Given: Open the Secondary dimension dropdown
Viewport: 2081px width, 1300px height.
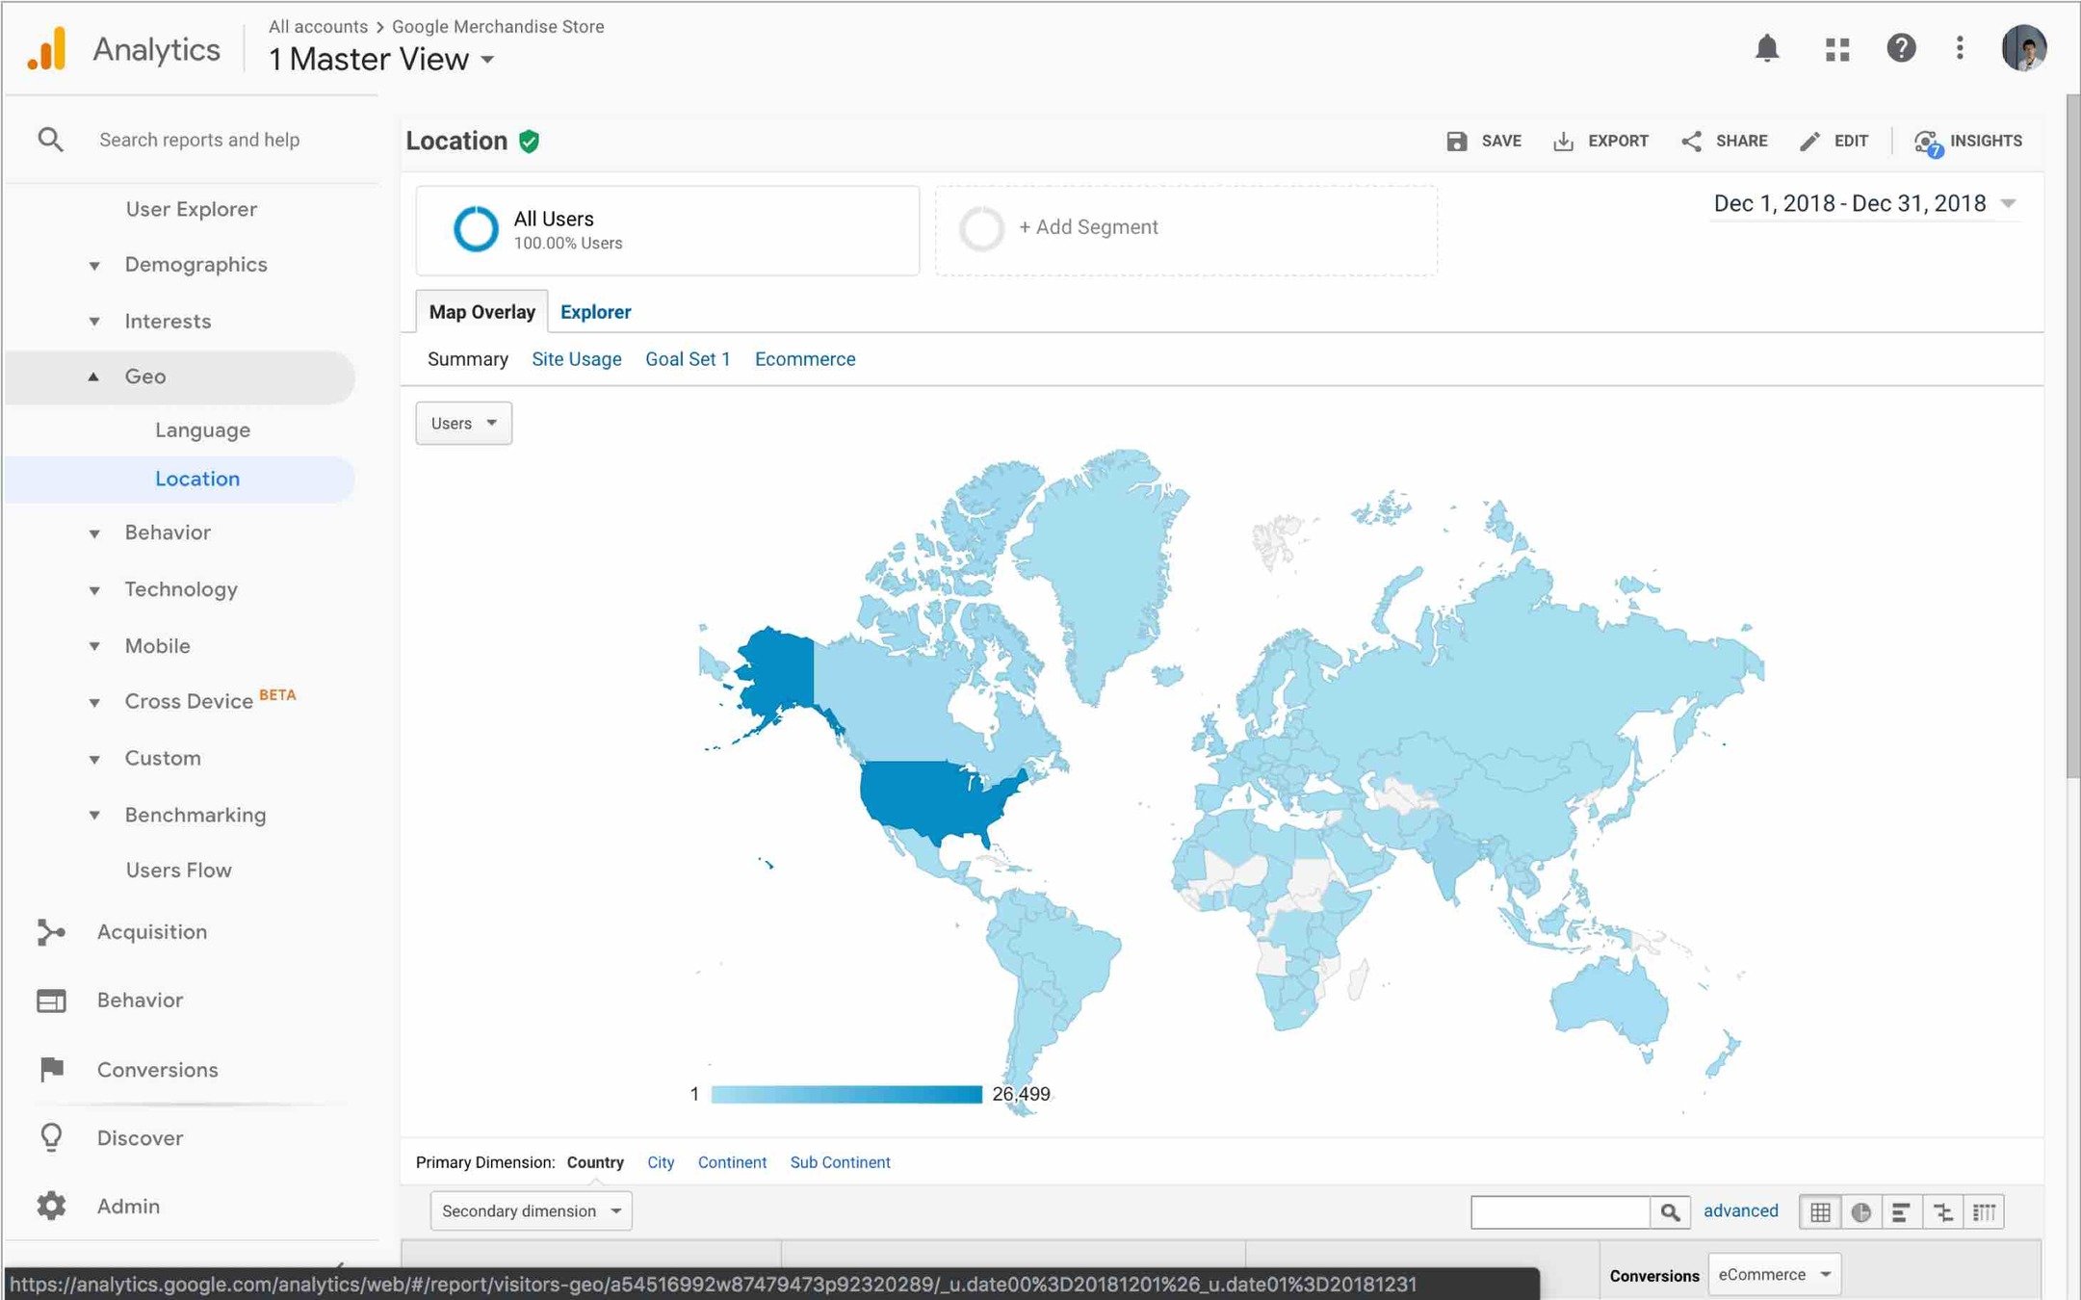Looking at the screenshot, I should point(531,1211).
